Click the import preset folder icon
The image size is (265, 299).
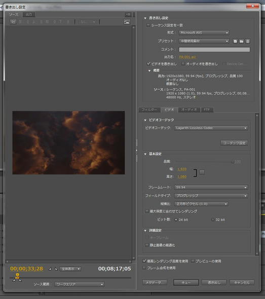point(241,41)
